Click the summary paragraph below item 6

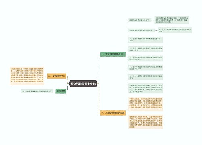coord(146,89)
